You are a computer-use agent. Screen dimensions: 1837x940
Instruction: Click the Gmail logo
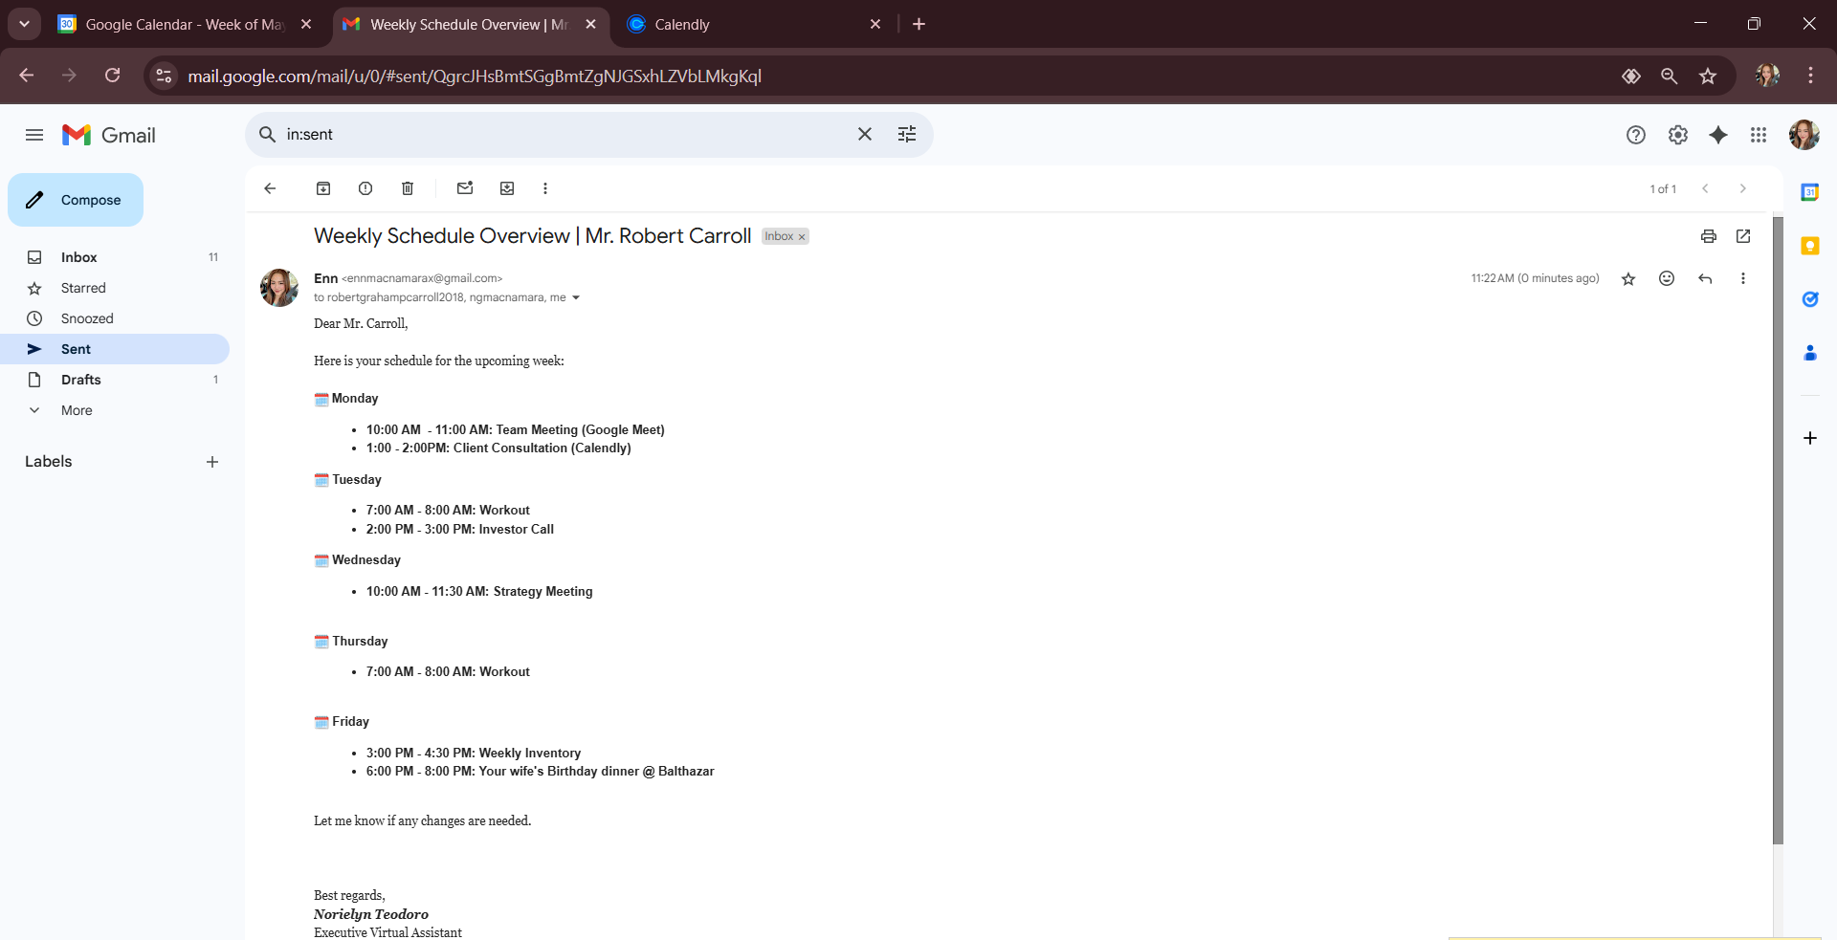109,135
